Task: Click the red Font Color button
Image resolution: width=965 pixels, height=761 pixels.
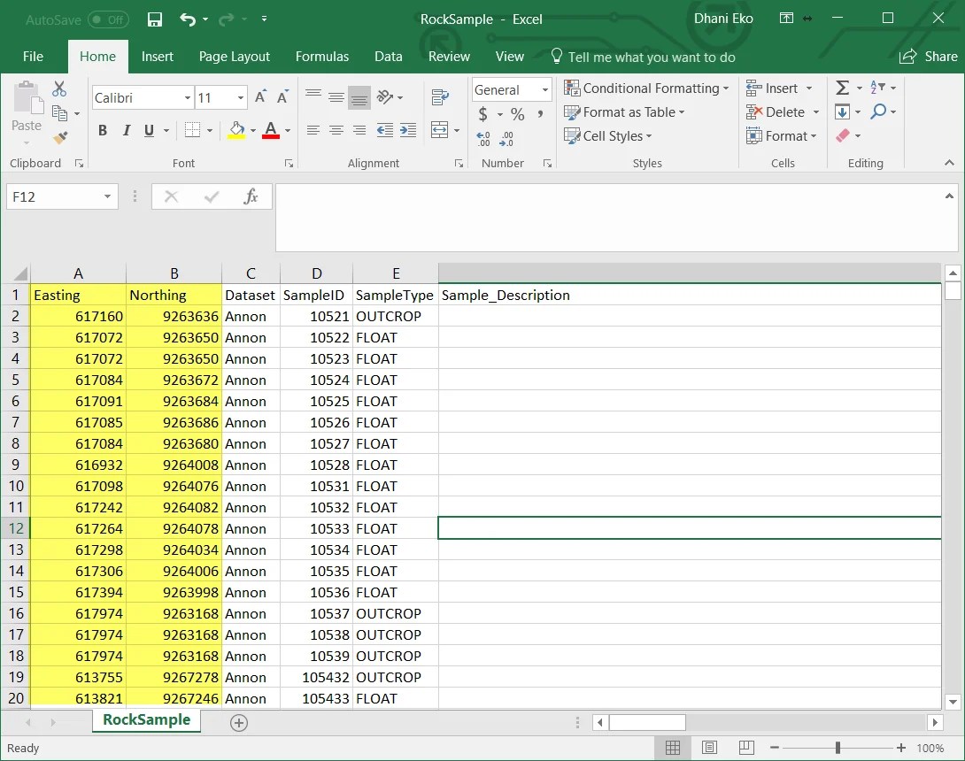Action: 271,130
